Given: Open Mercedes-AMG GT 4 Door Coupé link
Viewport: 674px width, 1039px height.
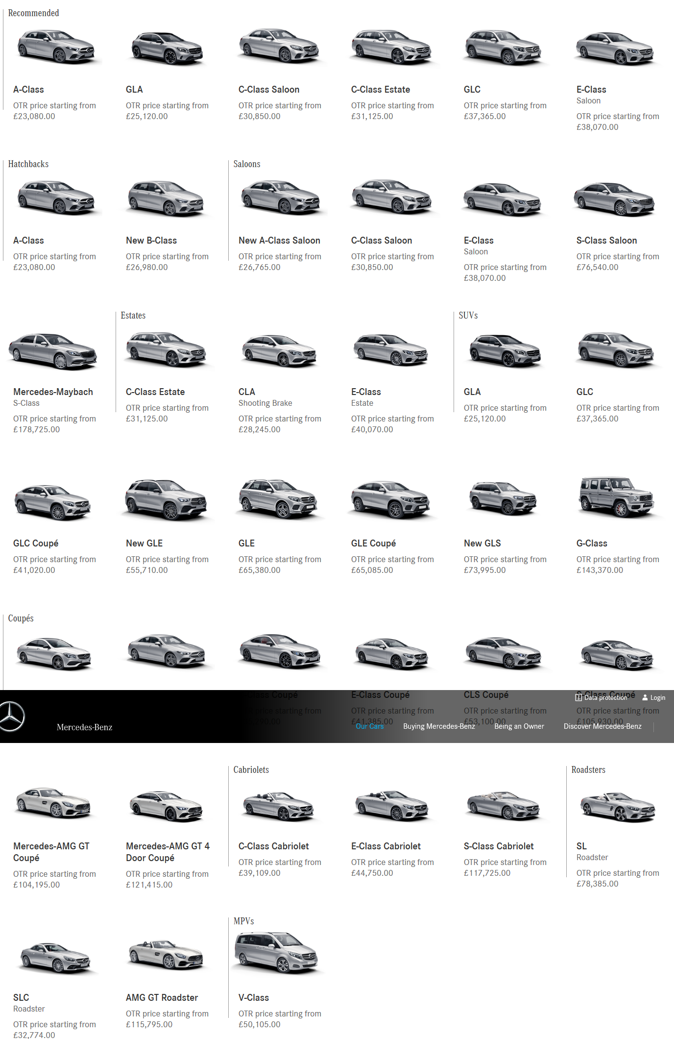Looking at the screenshot, I should [x=168, y=852].
